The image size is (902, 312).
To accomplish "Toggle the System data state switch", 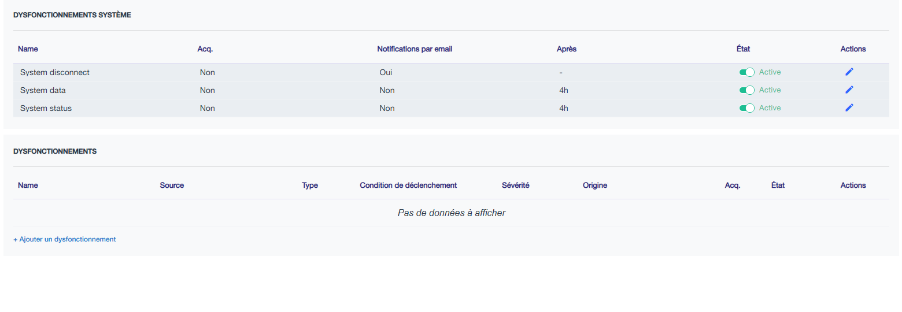I will point(747,90).
